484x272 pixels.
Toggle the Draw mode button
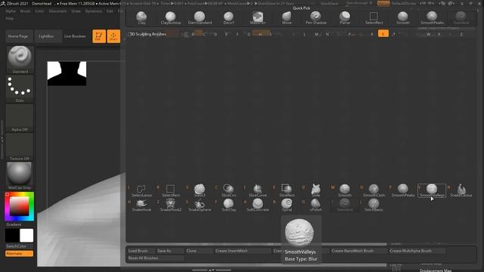(x=113, y=36)
